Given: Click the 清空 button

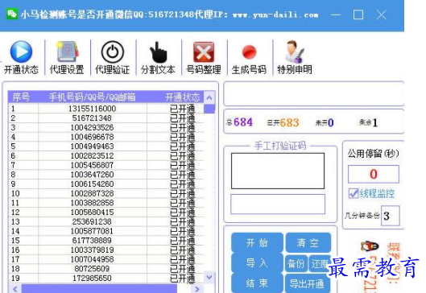Looking at the screenshot, I should click(308, 242).
